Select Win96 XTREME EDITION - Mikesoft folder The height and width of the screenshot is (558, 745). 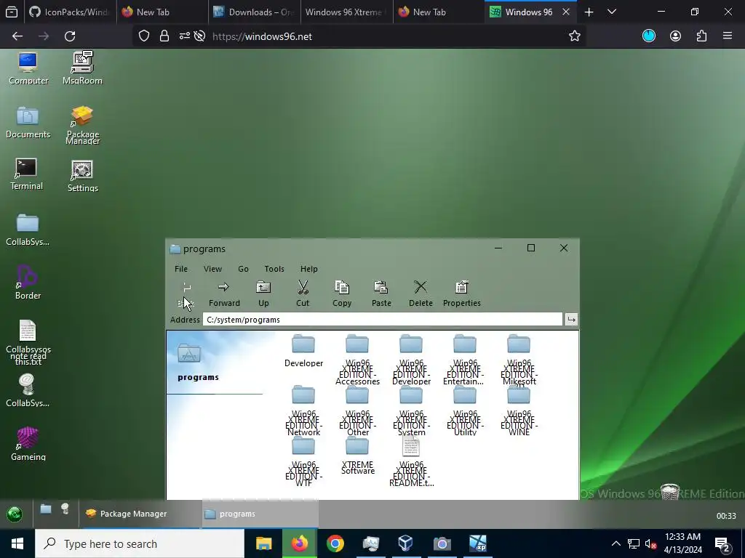coord(519,359)
